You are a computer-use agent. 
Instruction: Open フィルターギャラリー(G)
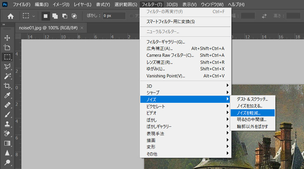click(185, 42)
